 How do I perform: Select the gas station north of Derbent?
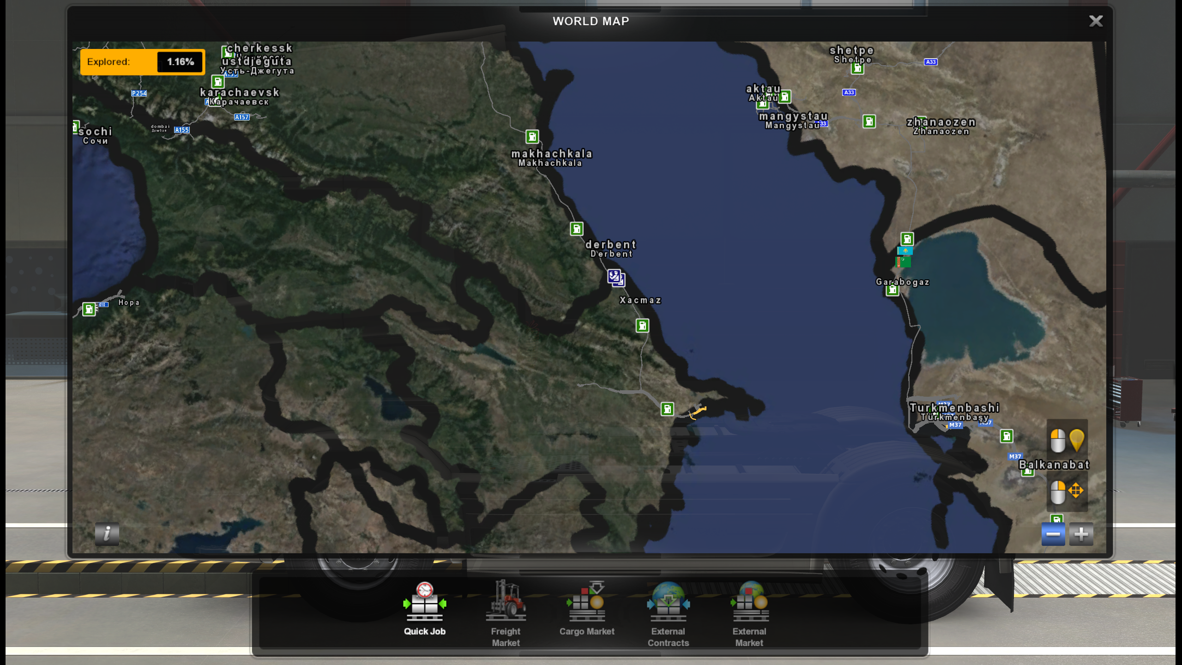tap(576, 229)
